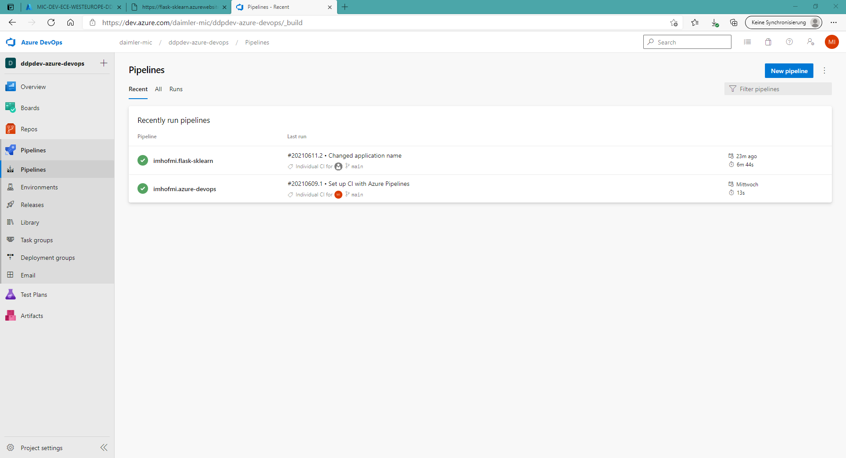Viewport: 846px width, 458px height.
Task: Open browser Collections icon
Action: click(734, 22)
